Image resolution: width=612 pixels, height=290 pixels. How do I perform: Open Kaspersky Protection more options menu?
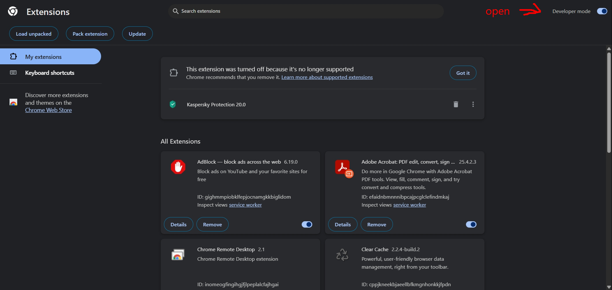pyautogui.click(x=473, y=104)
